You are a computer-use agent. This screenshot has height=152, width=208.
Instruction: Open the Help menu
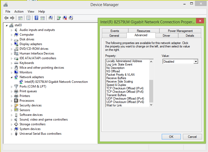[42, 12]
